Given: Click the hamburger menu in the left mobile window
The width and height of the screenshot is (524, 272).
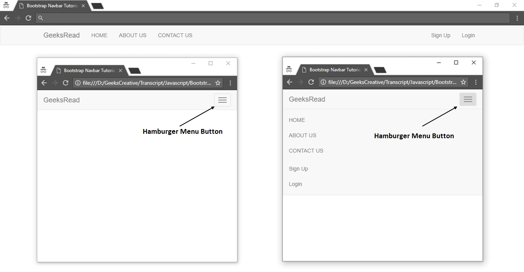Looking at the screenshot, I should click(x=222, y=100).
